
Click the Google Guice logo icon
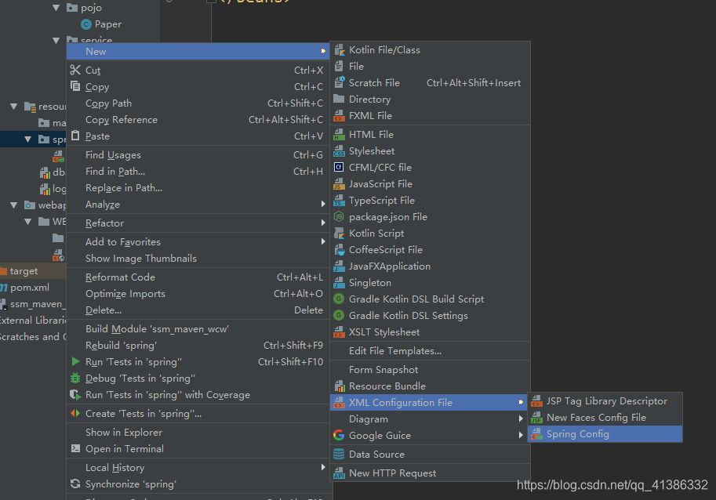tap(339, 435)
